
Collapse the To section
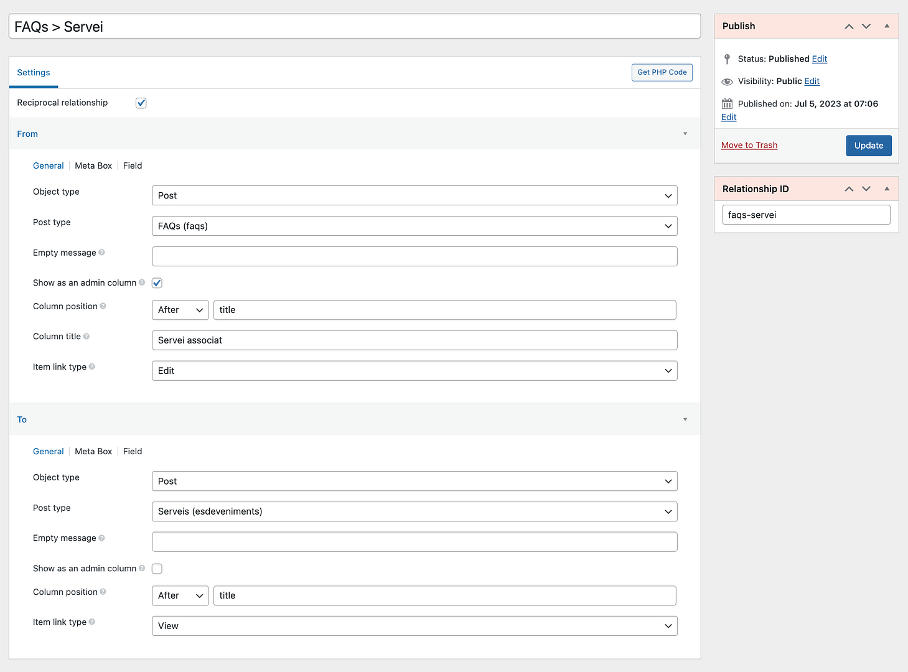(x=685, y=419)
